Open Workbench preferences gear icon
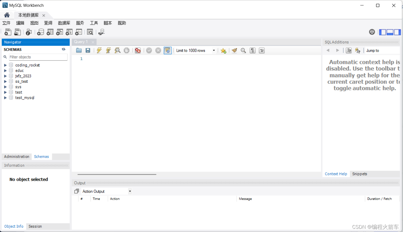 (372, 32)
